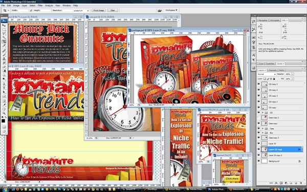
Task: Select the Slice tool
Action: (4, 46)
